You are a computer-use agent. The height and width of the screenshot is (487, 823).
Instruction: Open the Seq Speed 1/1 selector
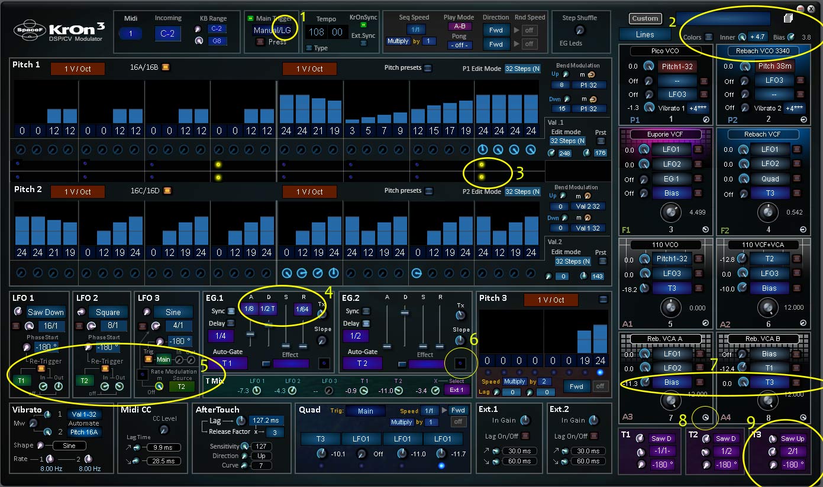click(416, 30)
